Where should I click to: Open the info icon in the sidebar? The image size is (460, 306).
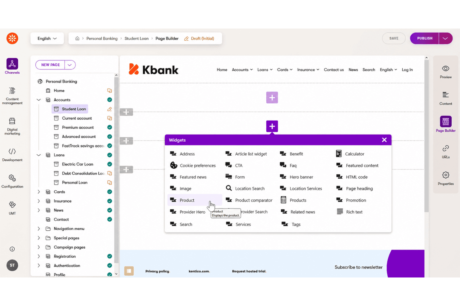pyautogui.click(x=12, y=249)
